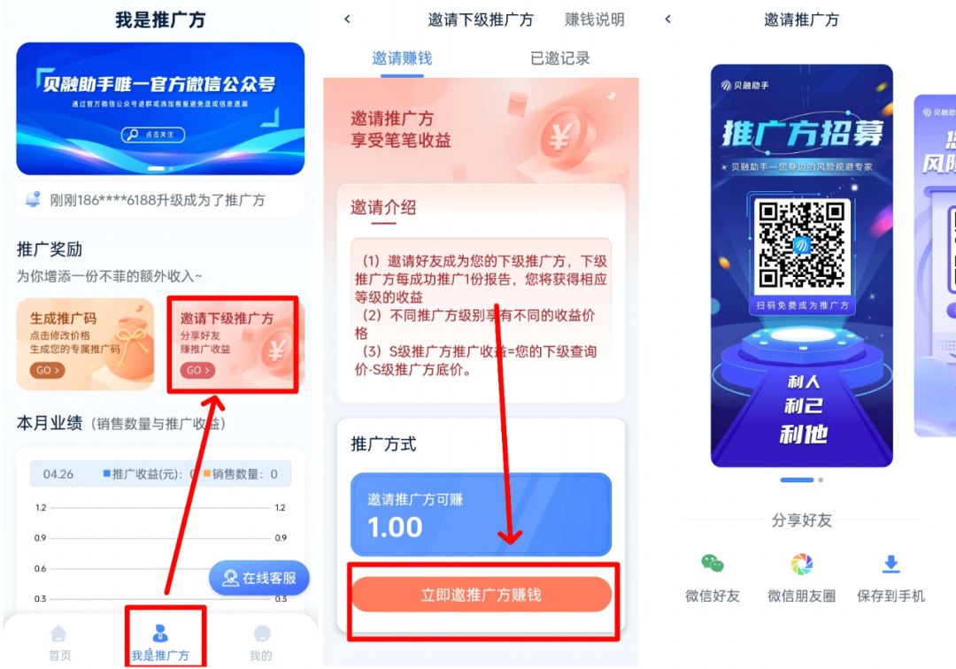Select the 推广方招募 poster
The height and width of the screenshot is (669, 956).
click(802, 265)
